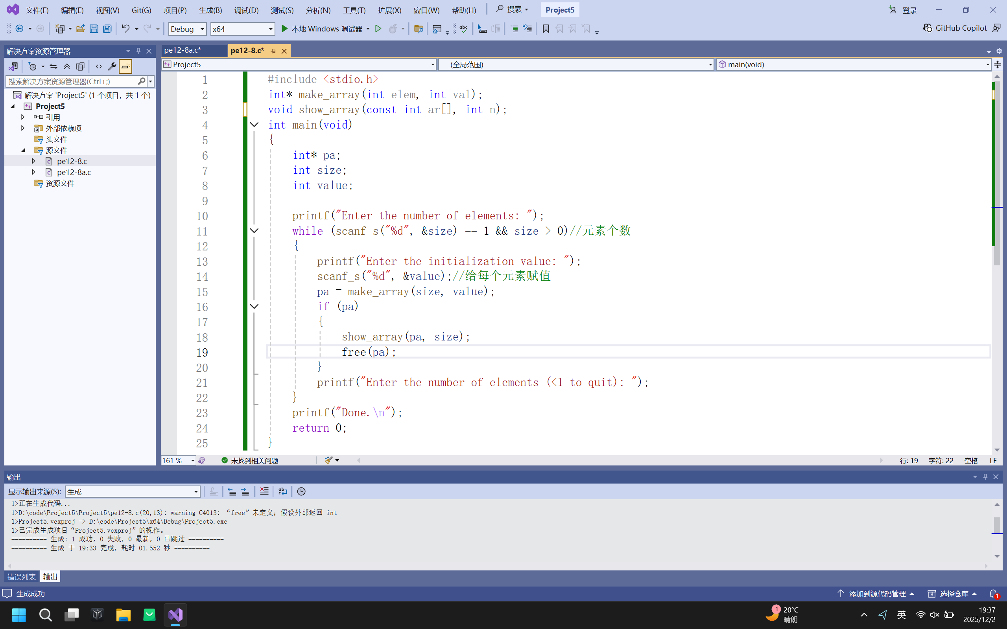
Task: Toggle the Show All Files button
Action: (80, 66)
